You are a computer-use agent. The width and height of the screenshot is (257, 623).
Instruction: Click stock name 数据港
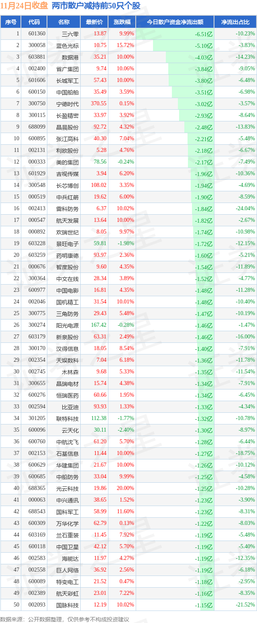click(70, 57)
